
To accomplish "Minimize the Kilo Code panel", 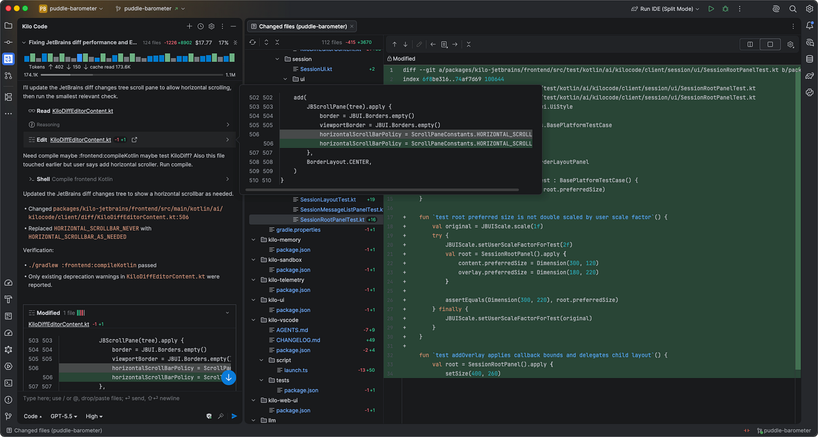I will (x=234, y=26).
